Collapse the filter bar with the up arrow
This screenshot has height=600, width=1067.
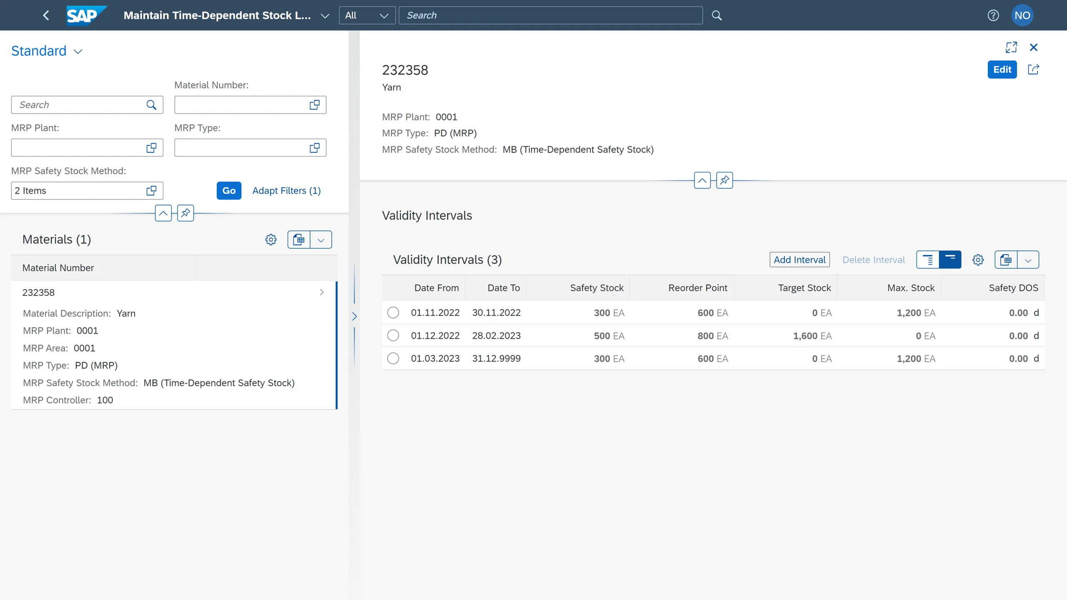tap(163, 213)
